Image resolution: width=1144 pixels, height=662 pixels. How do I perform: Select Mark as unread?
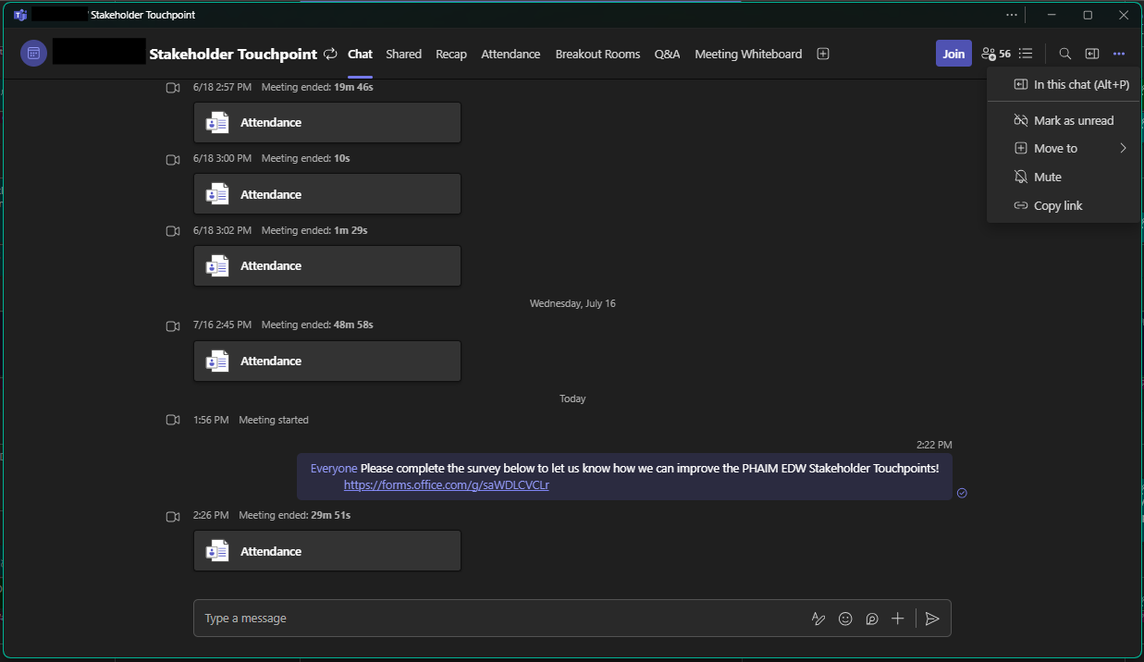[1064, 120]
